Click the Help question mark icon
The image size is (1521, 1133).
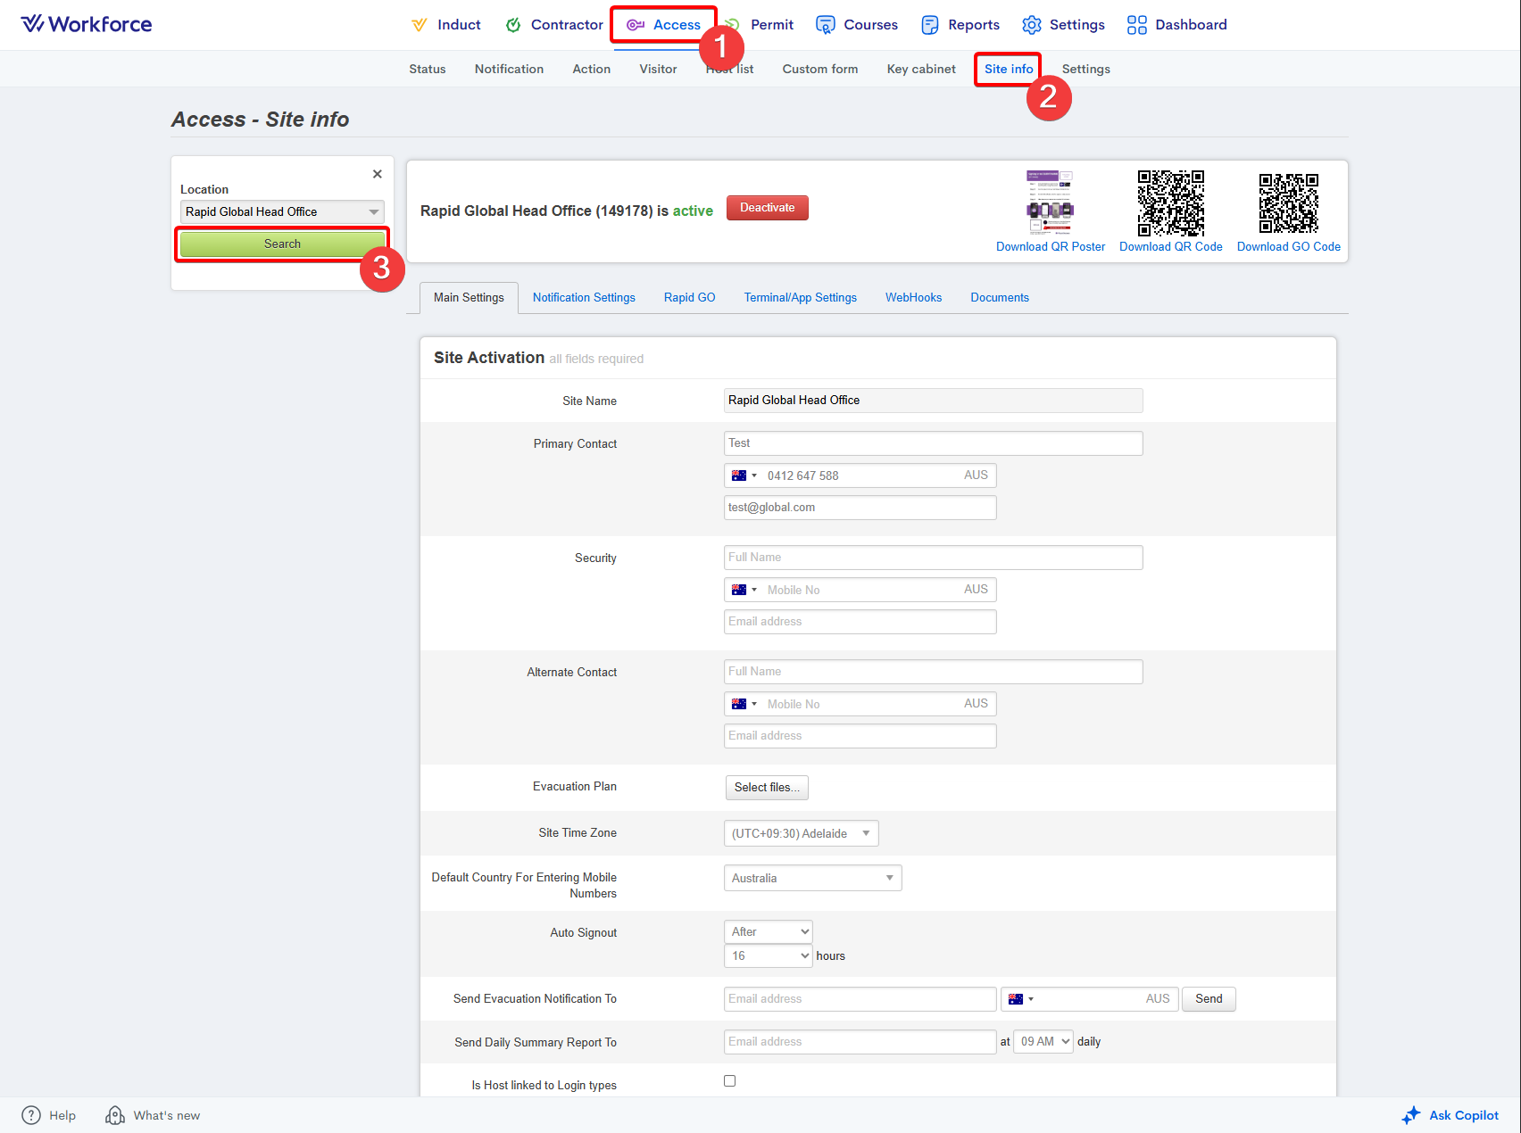[31, 1115]
